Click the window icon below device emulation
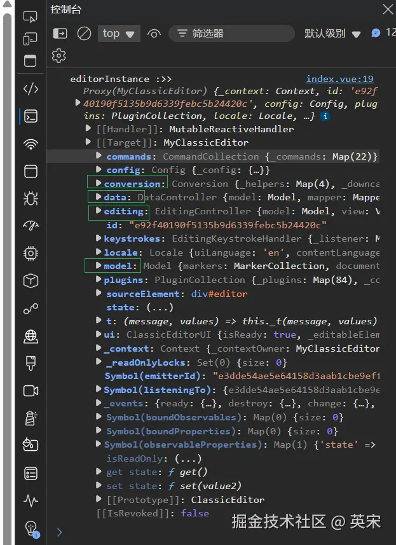Image resolution: width=396 pixels, height=545 pixels. pyautogui.click(x=31, y=61)
